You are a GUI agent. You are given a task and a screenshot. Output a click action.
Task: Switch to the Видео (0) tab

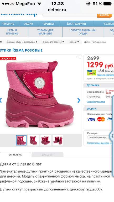pyautogui.click(x=48, y=155)
